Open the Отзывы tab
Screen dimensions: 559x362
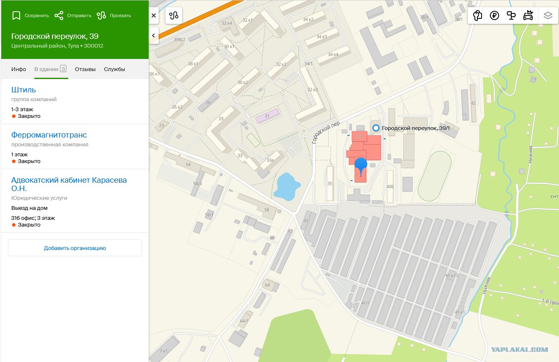85,69
